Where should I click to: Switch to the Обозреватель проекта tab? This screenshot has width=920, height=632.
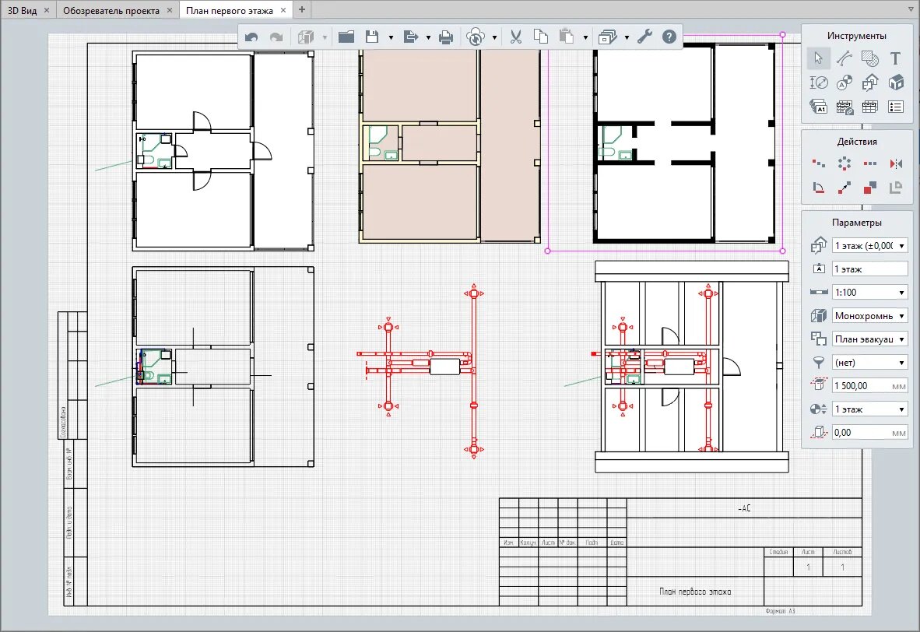[x=111, y=11]
